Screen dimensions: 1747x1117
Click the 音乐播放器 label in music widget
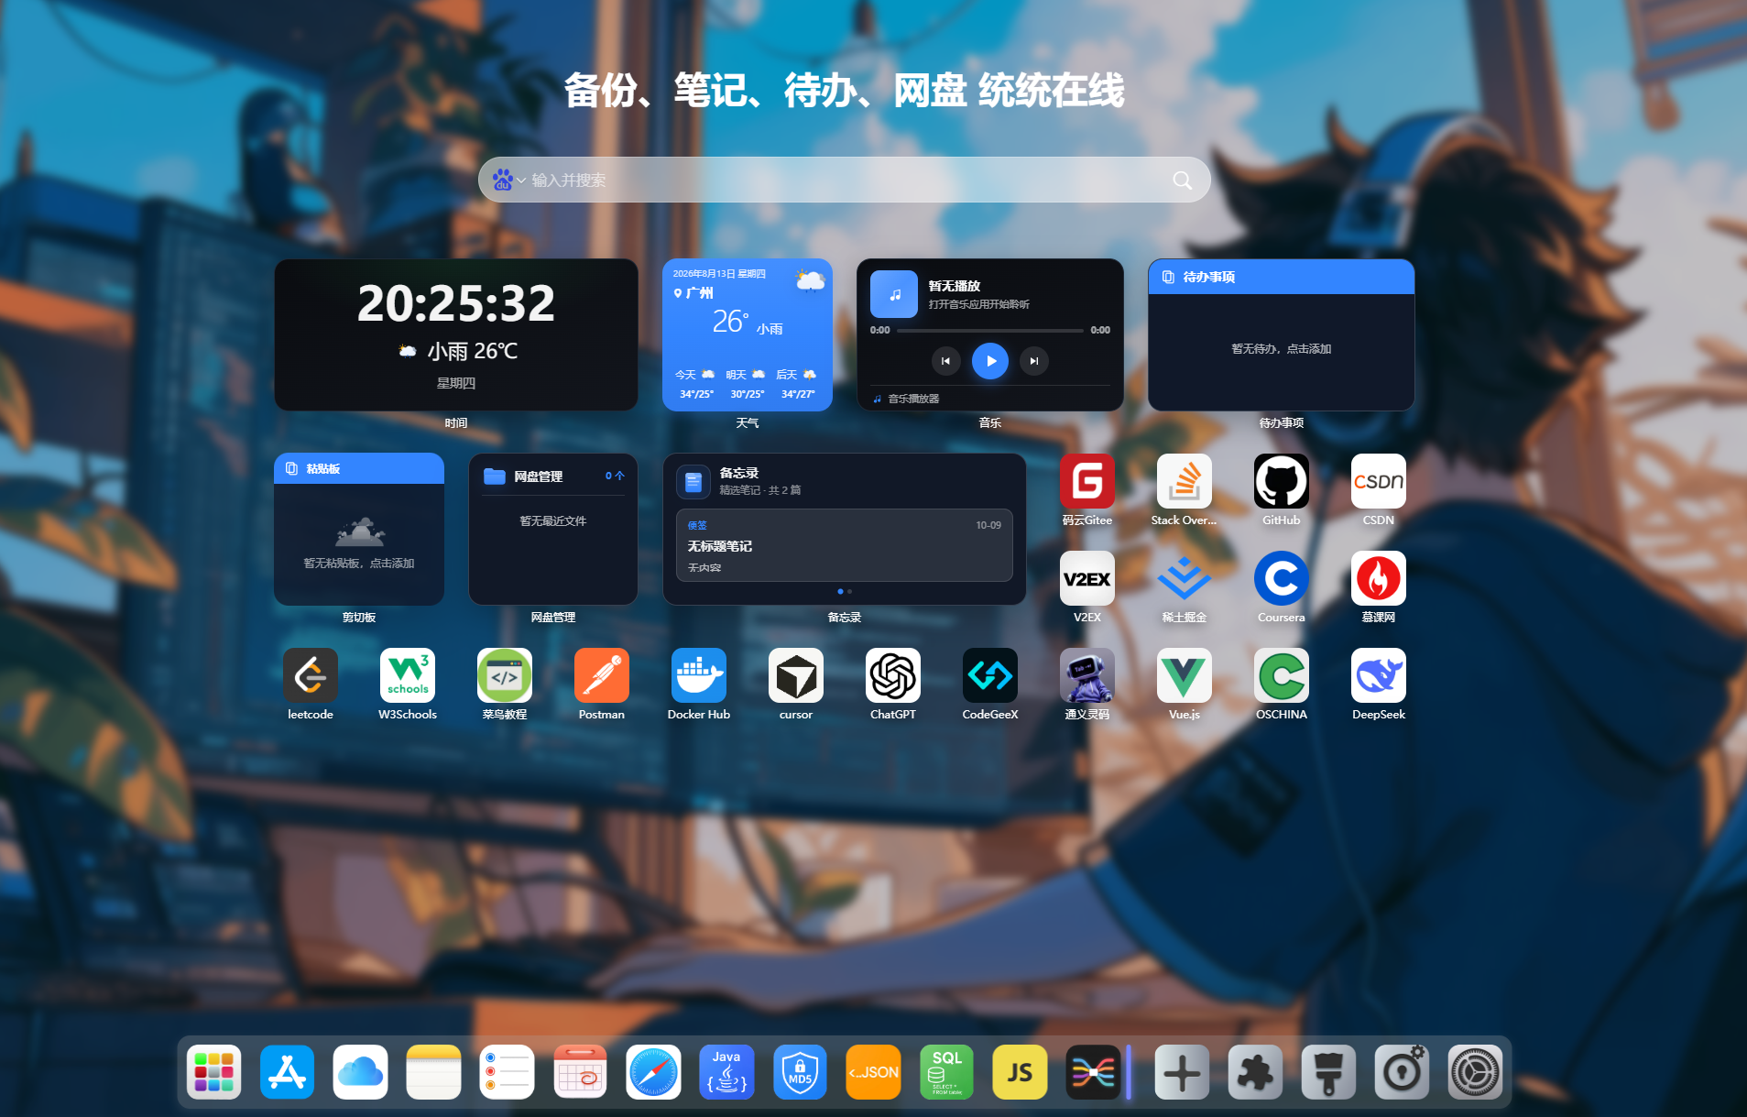[x=913, y=399]
